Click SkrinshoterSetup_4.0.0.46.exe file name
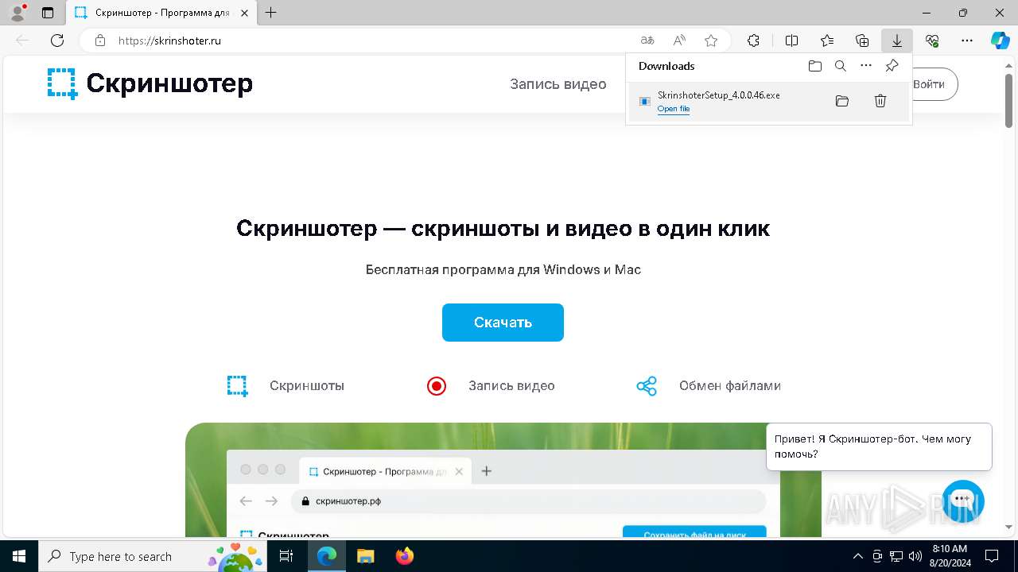 pos(719,95)
